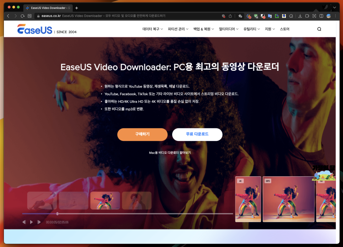Expand the tab list chevron at top right
The image size is (343, 247).
tap(334, 7)
